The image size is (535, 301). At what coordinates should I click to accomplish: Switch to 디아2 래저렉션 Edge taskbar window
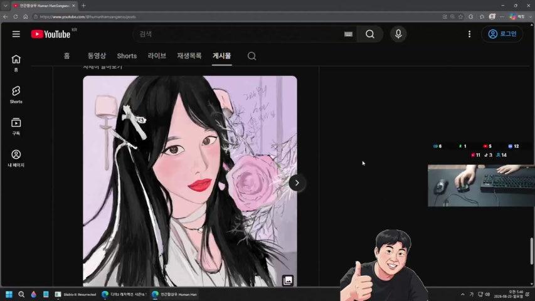[124, 294]
